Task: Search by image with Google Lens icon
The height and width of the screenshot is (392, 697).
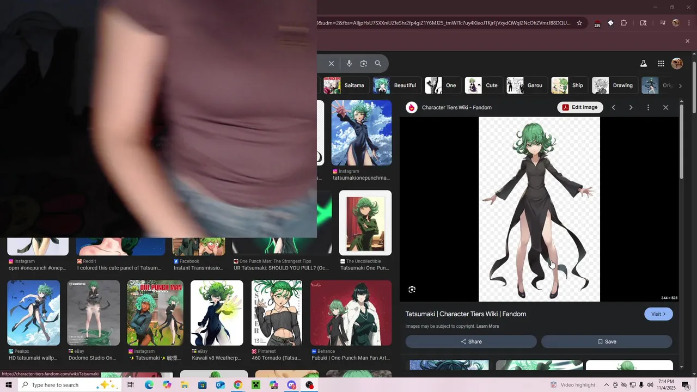Action: 364,63
